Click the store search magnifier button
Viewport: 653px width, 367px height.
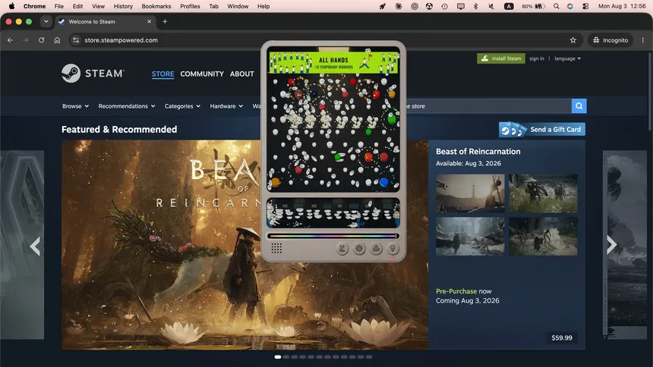click(579, 106)
